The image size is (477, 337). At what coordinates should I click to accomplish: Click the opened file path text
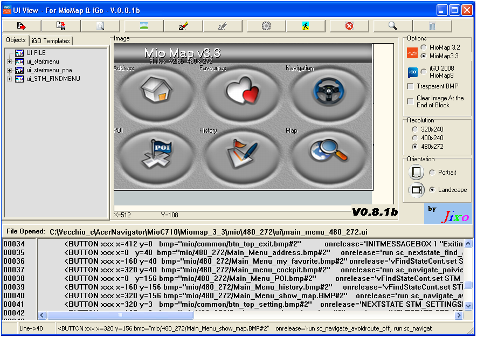(209, 232)
